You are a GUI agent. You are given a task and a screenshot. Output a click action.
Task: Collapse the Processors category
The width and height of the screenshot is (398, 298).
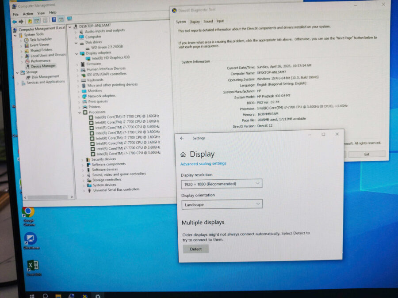pos(80,112)
